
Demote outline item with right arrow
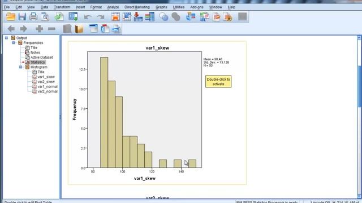pyautogui.click(x=24, y=29)
